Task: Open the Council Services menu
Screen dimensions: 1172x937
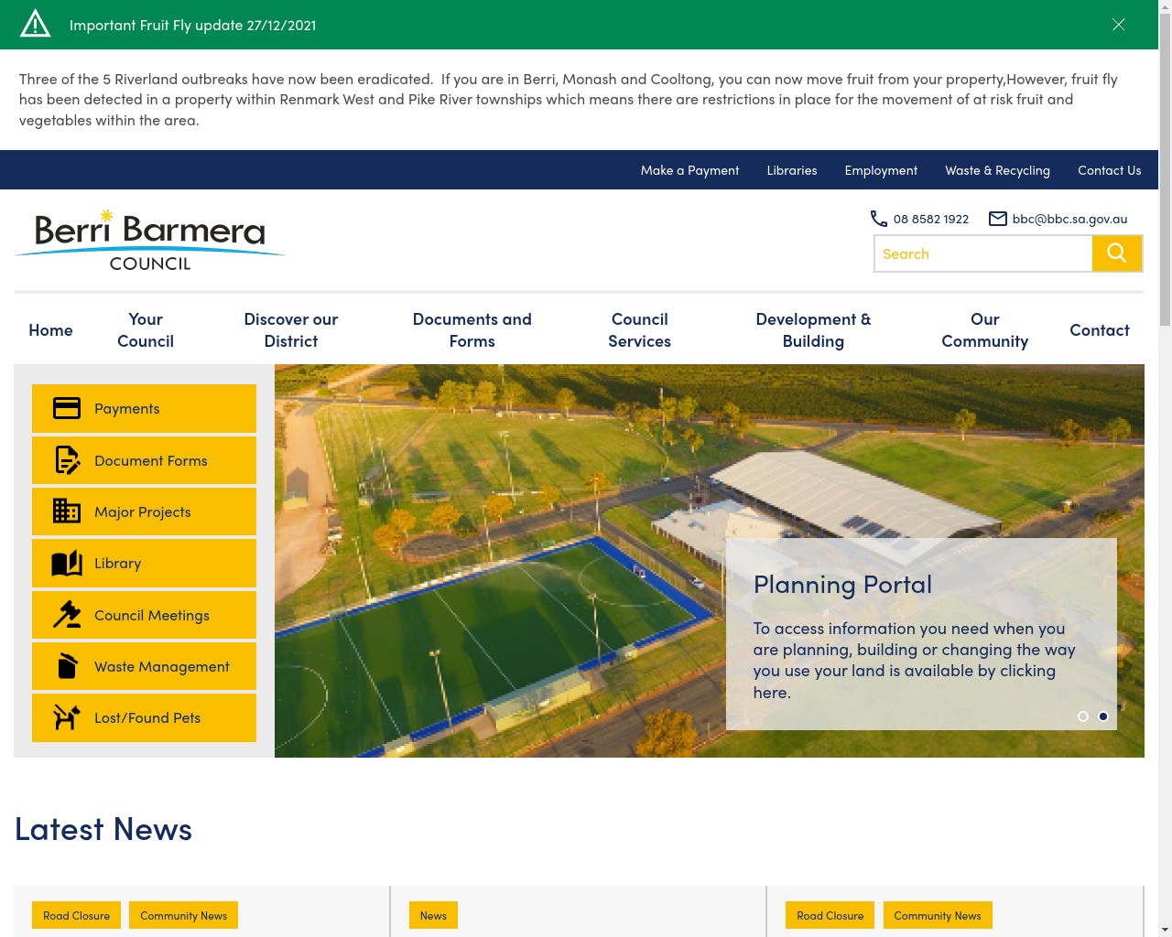Action: click(x=639, y=330)
